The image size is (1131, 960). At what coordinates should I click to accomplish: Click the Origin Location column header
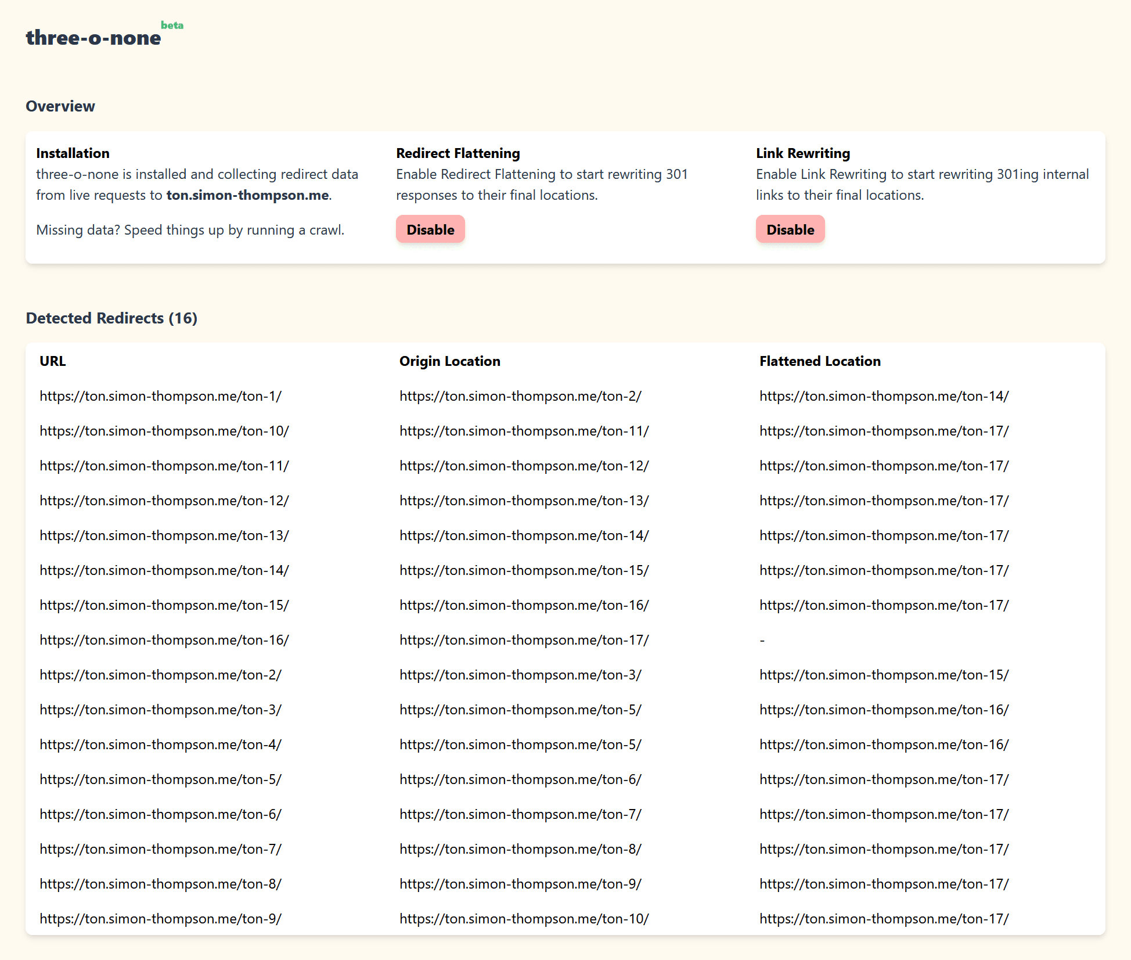coord(450,361)
